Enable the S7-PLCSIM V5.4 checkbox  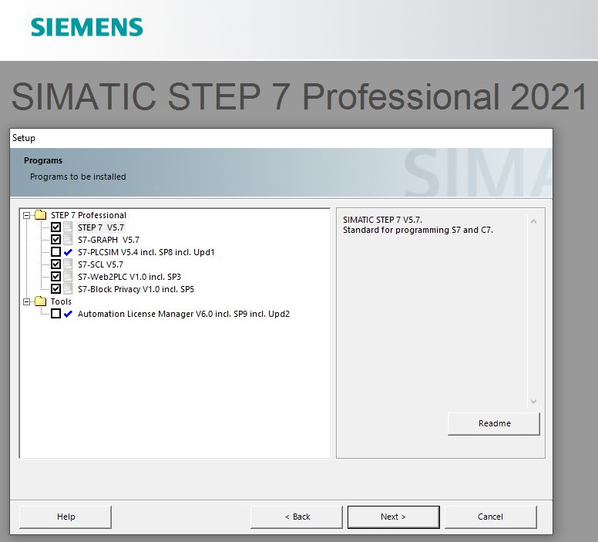pos(55,252)
